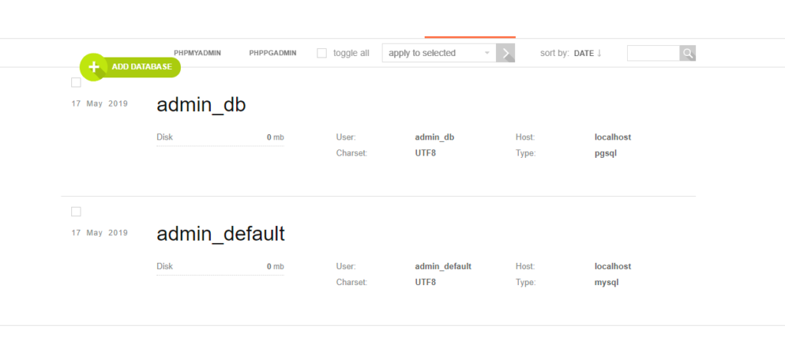Open the PHPPGADMIN link

click(x=273, y=53)
